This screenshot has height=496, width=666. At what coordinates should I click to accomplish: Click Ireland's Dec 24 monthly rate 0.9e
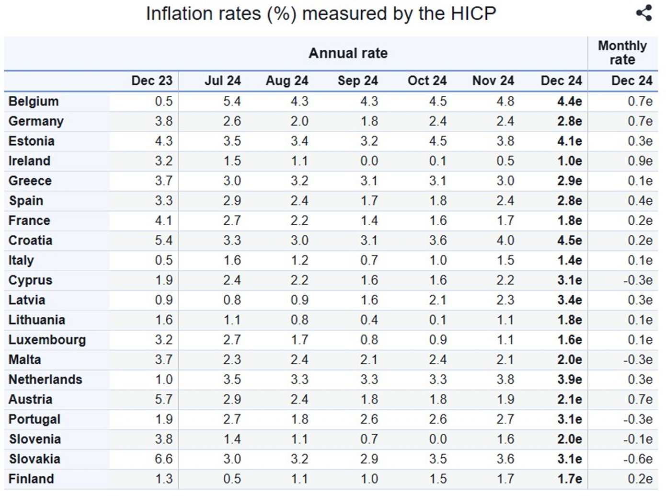pyautogui.click(x=640, y=161)
